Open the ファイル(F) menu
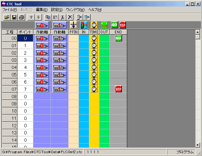Viewport: 202px width, 156px height. pyautogui.click(x=10, y=10)
